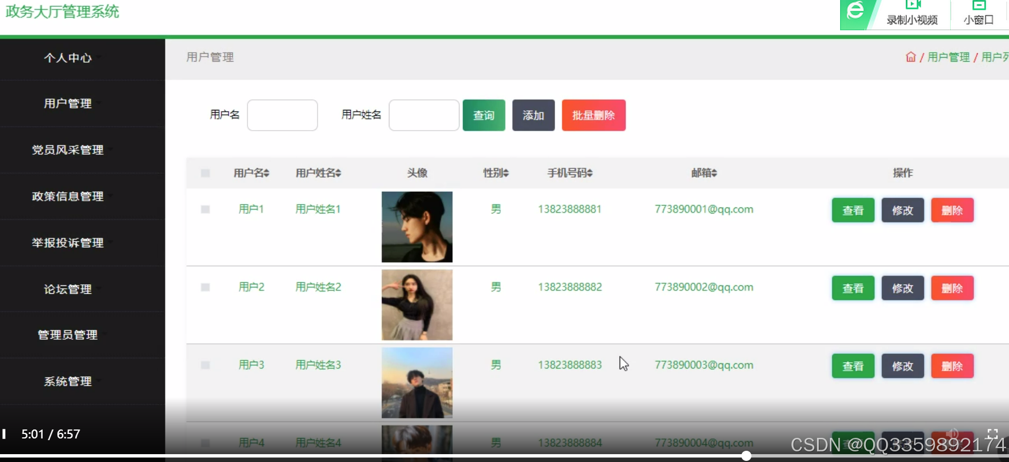Image resolution: width=1009 pixels, height=462 pixels.
Task: Click phone number 13823888881
Action: (x=570, y=209)
